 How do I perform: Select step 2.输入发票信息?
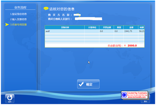[x=18, y=19]
